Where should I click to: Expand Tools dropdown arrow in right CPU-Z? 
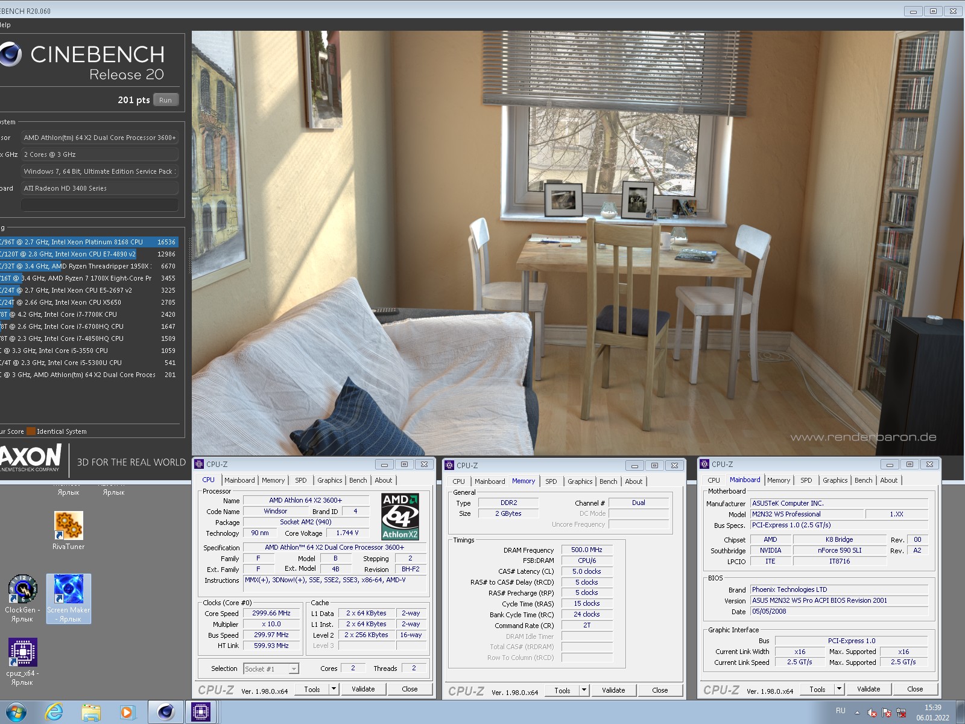pos(839,689)
